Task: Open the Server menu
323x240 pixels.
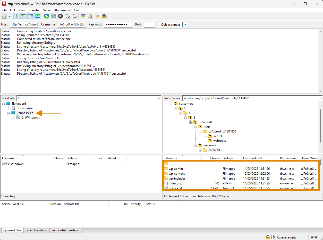Action: (47, 10)
